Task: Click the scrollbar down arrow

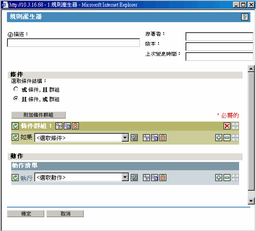Action: [x=251, y=201]
